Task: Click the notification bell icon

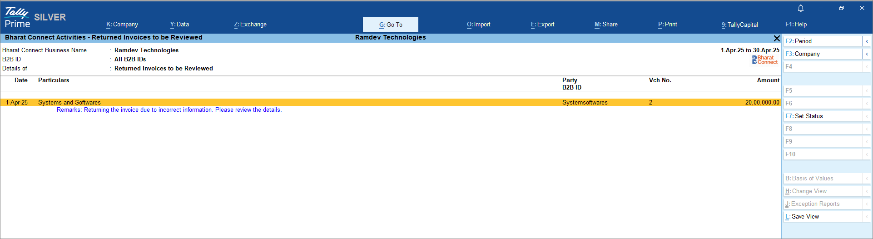Action: (801, 8)
